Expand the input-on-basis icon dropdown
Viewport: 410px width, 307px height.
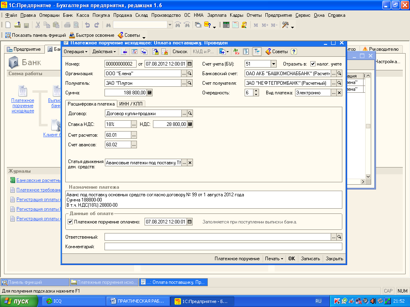(x=224, y=52)
